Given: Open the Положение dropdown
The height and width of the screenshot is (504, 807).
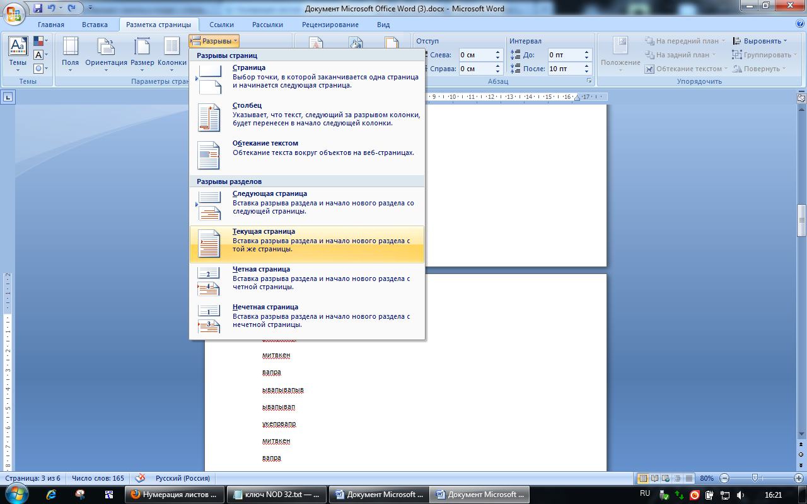Looking at the screenshot, I should [620, 54].
